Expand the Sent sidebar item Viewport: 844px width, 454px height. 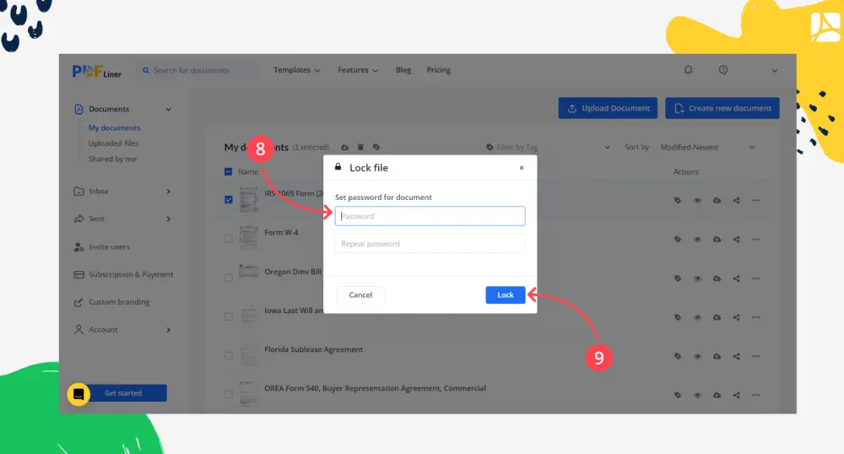coord(169,219)
